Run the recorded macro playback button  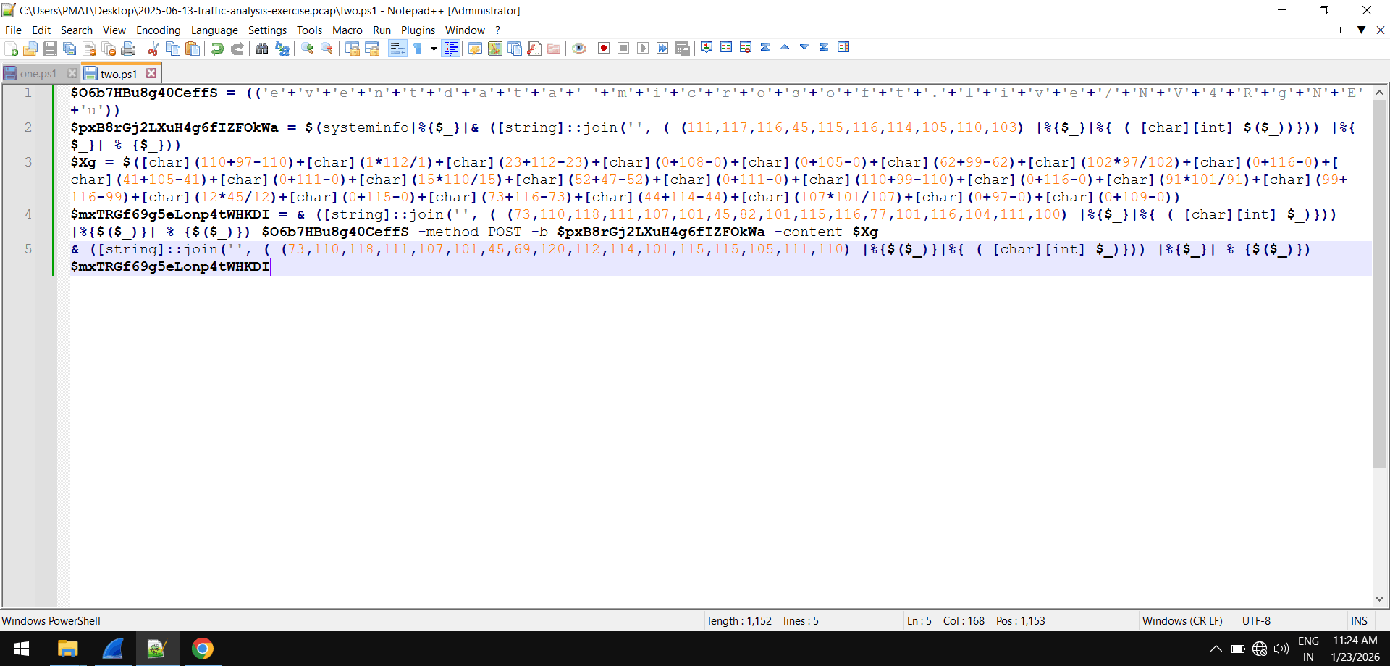tap(643, 47)
